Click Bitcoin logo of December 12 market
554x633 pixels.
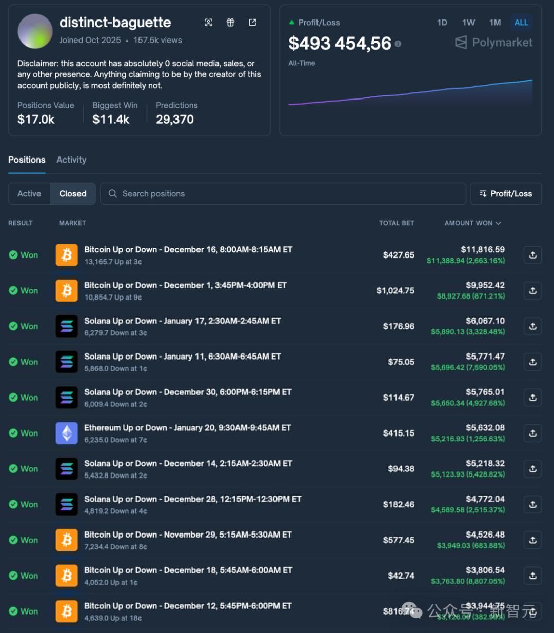click(x=67, y=611)
